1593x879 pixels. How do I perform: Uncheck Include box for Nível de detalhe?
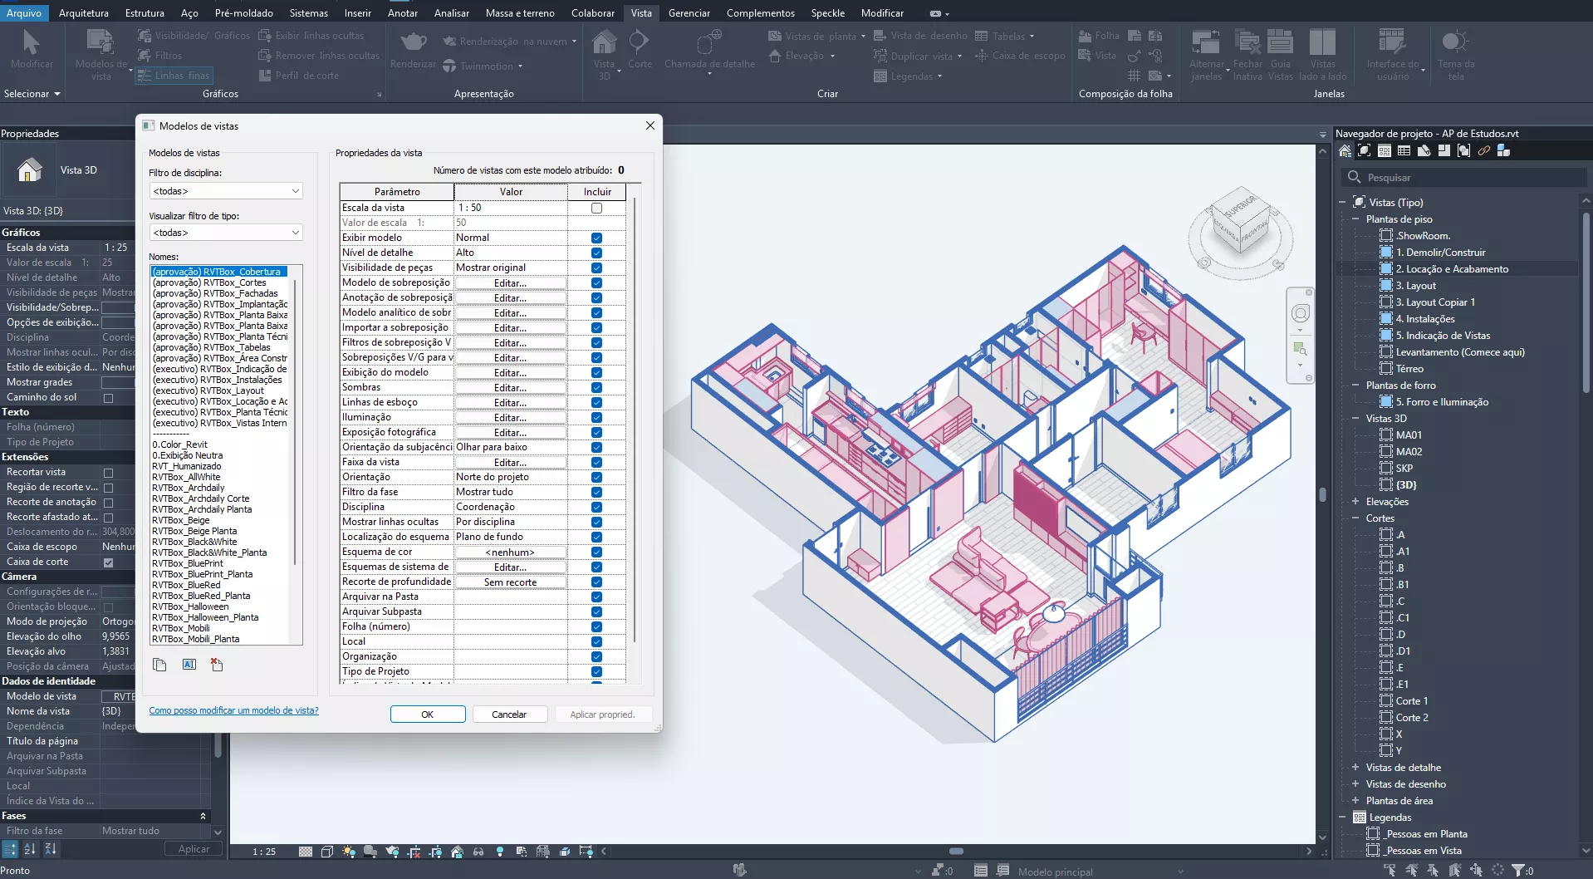596,253
